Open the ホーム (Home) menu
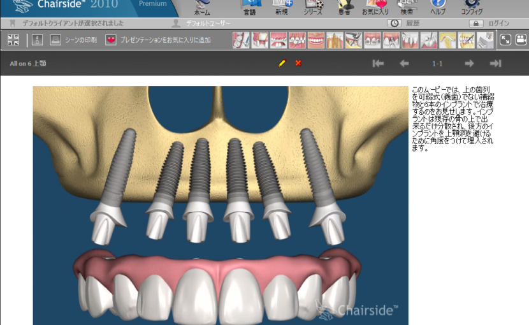The image size is (529, 325). click(202, 7)
